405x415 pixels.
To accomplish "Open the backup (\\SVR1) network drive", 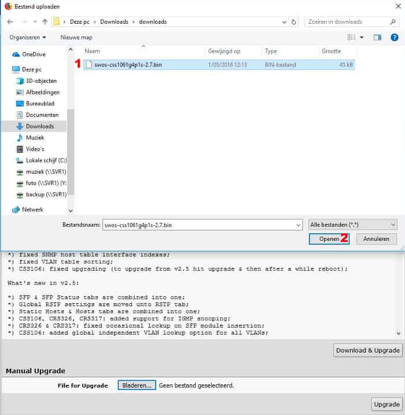I will 41,194.
